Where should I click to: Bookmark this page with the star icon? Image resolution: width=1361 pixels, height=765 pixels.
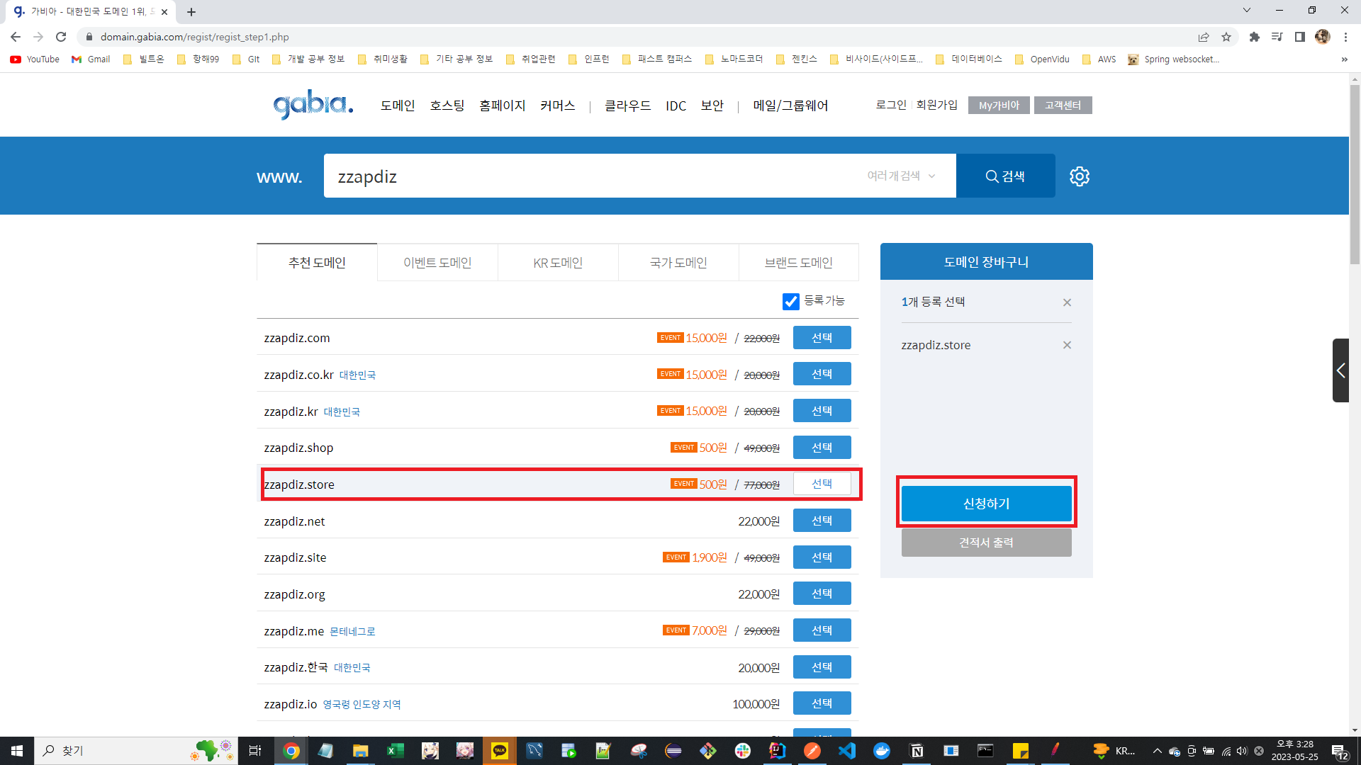click(1226, 37)
